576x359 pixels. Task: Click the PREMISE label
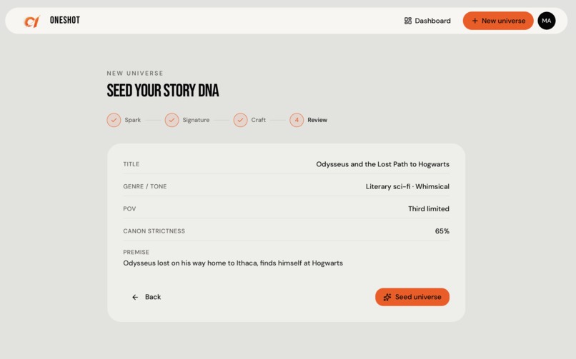click(136, 252)
